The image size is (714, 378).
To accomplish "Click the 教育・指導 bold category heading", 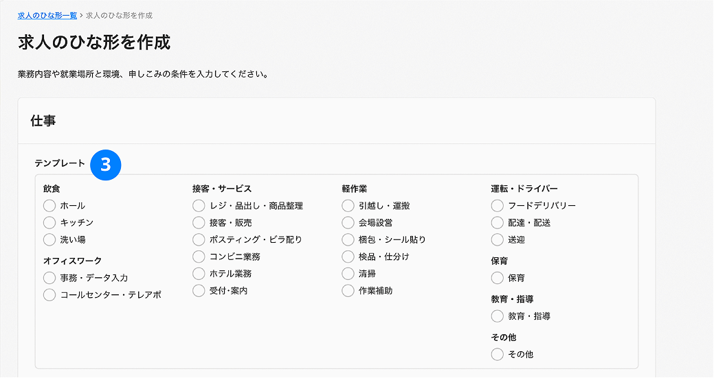I will pos(512,299).
